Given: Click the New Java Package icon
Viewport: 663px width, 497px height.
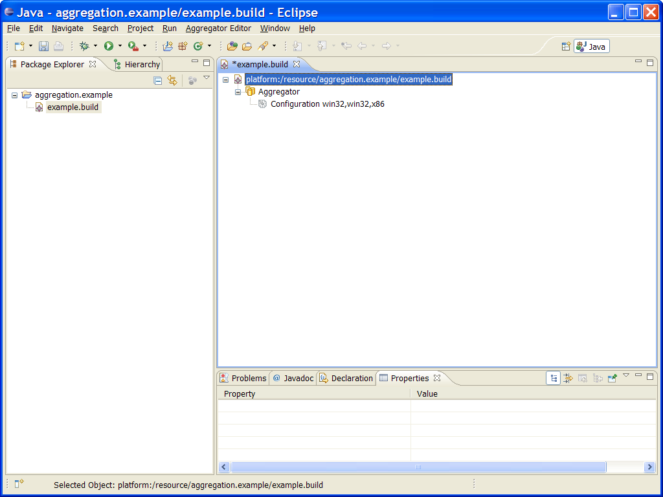Looking at the screenshot, I should click(x=183, y=46).
